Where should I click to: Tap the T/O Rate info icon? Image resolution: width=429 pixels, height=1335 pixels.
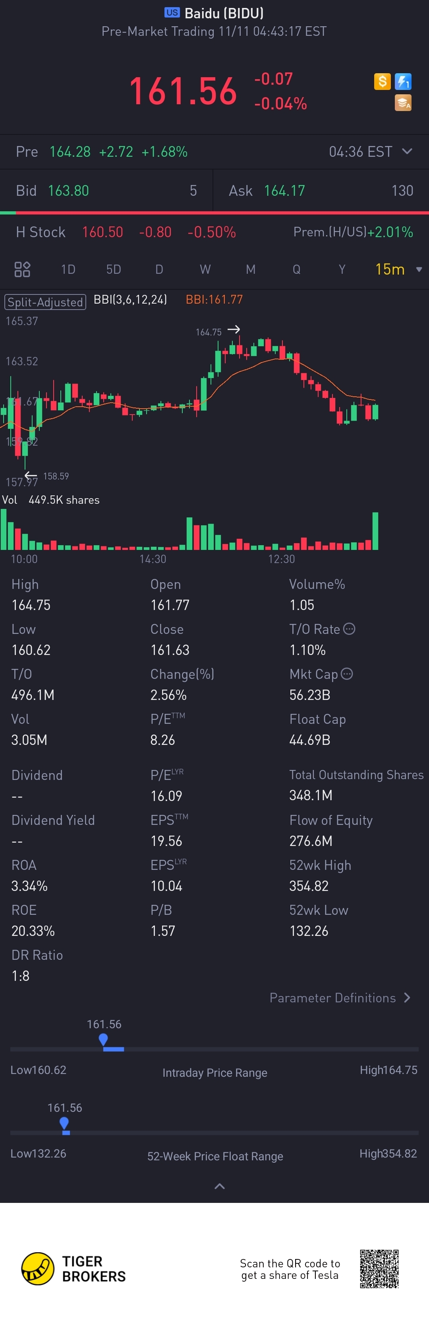[x=349, y=629]
